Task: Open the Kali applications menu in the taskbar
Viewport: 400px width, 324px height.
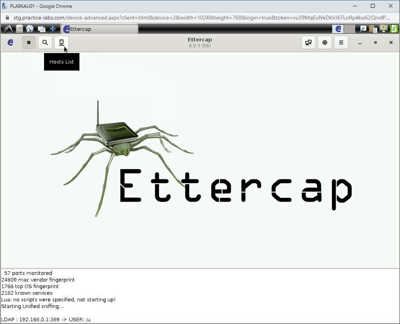Action: point(7,28)
